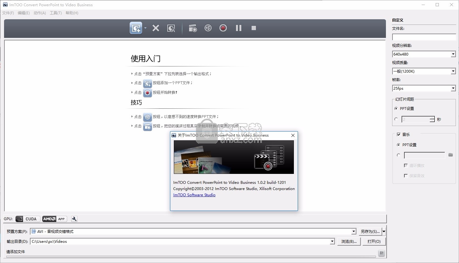The width and height of the screenshot is (459, 263).
Task: Click the 使用入门 heading text
Action: pos(146,59)
